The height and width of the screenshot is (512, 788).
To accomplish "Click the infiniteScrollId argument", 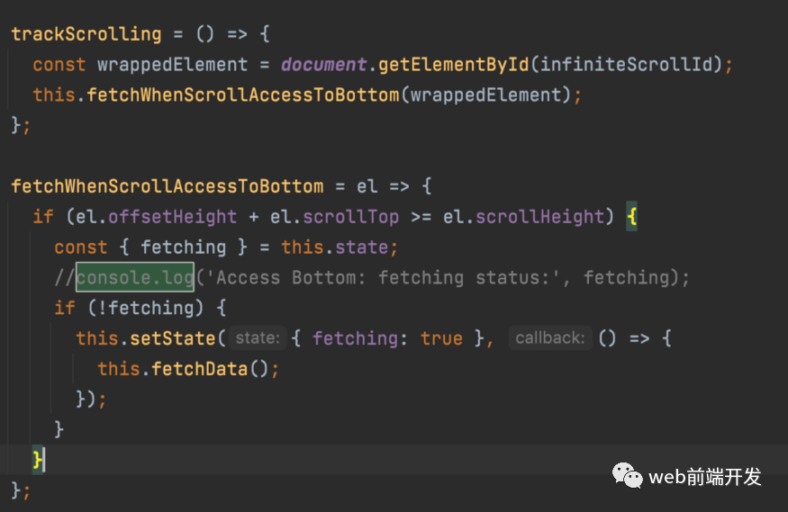I will pyautogui.click(x=626, y=65).
